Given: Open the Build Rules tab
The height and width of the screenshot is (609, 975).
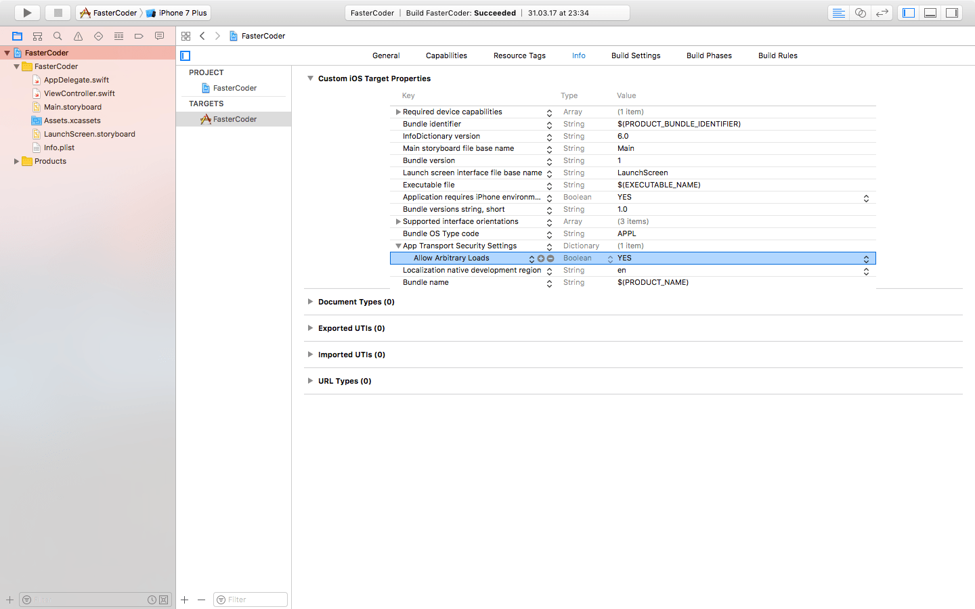Looking at the screenshot, I should pos(777,55).
